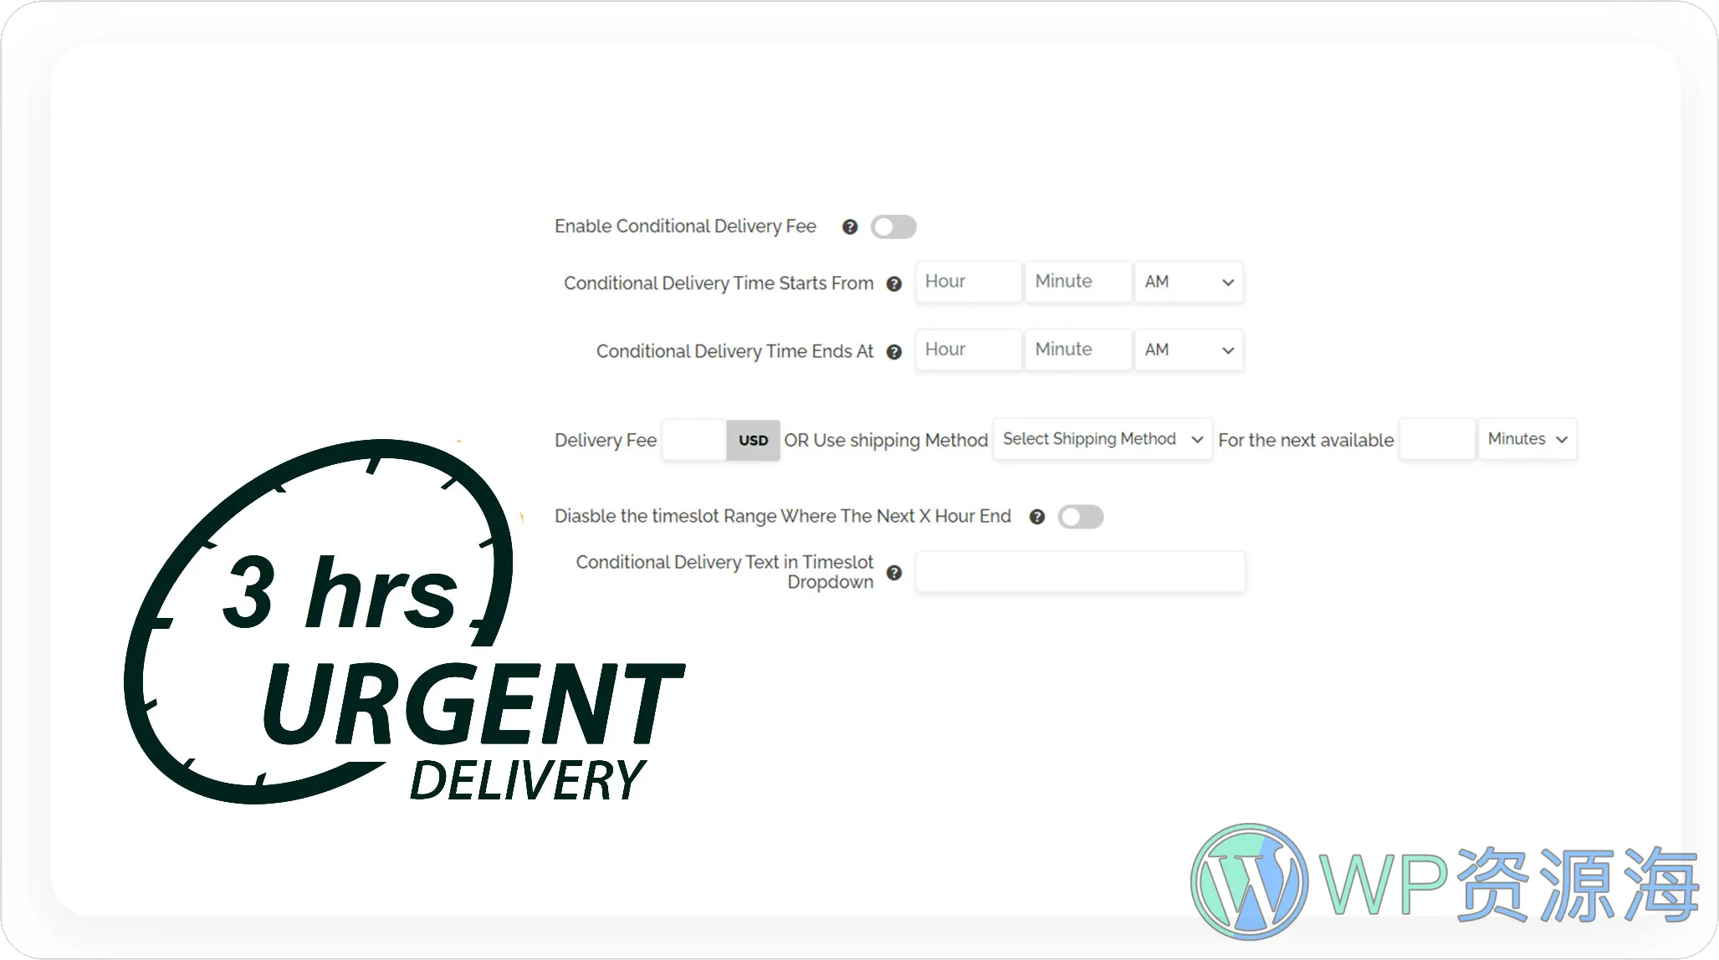Toggle Enable Conditional Delivery Fee switch
Viewport: 1719px width, 960px height.
[893, 227]
